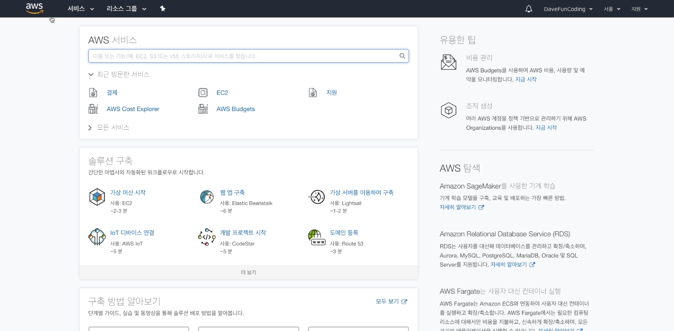The height and width of the screenshot is (331, 674).
Task: Click the 사용: Elastic Beanstalk text
Action: click(x=246, y=203)
